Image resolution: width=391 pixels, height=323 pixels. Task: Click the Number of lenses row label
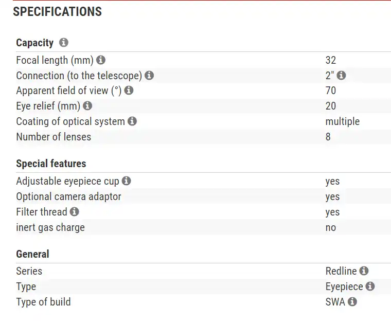pyautogui.click(x=54, y=137)
